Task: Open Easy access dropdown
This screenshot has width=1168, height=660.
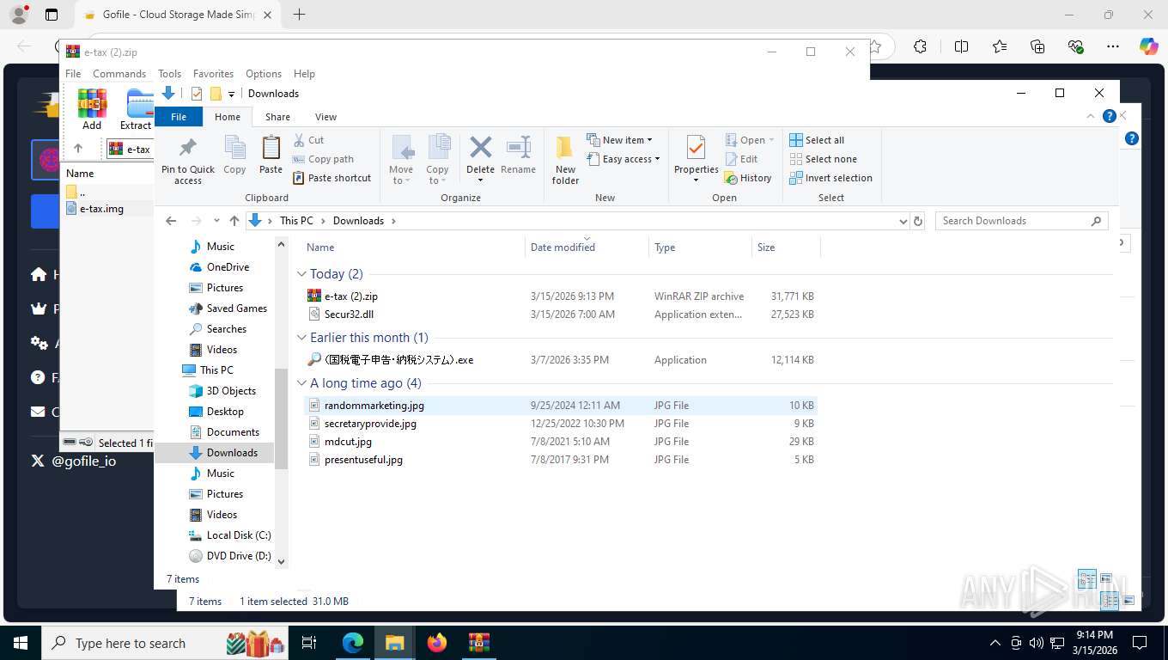Action: pos(623,159)
